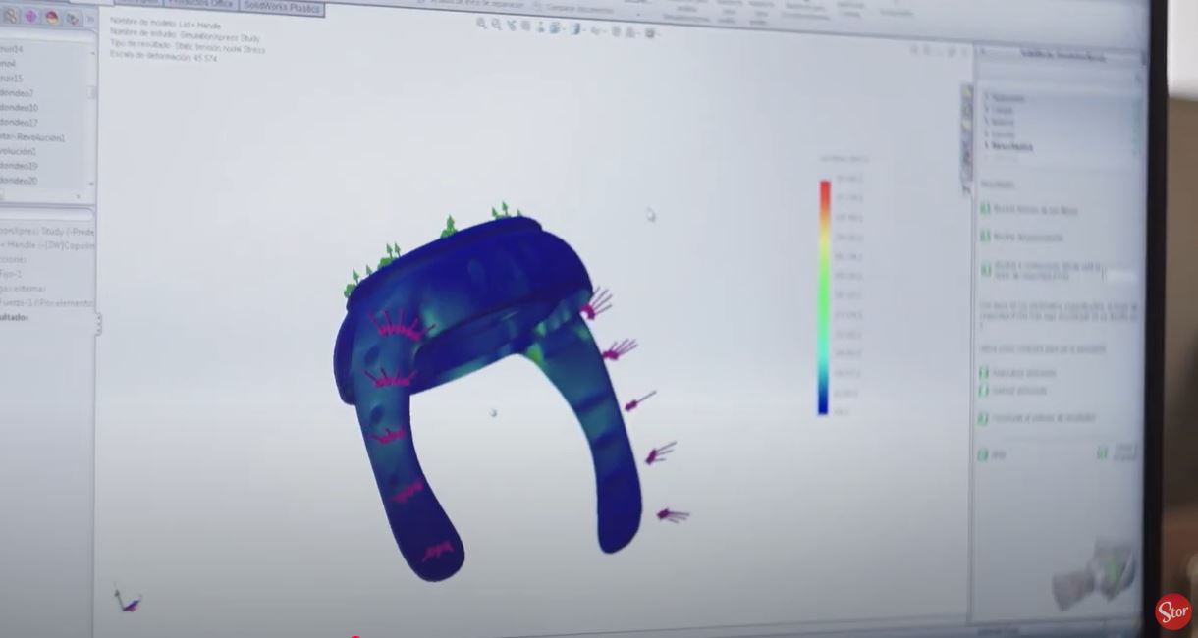The height and width of the screenshot is (638, 1198).
Task: Click the Zoom to Fit magnifier icon
Action: [482, 24]
